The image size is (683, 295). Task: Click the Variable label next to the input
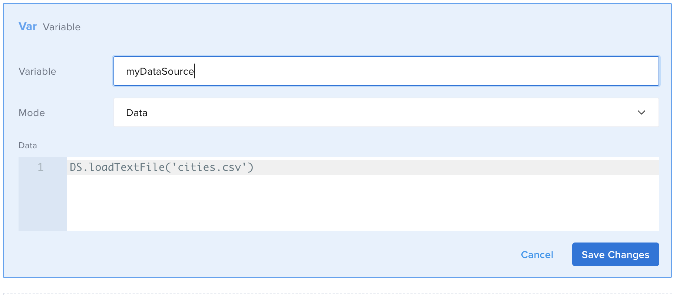point(37,71)
